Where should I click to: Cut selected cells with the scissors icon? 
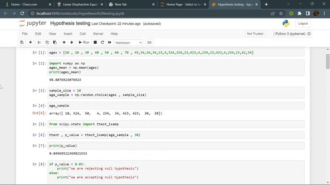point(39,42)
